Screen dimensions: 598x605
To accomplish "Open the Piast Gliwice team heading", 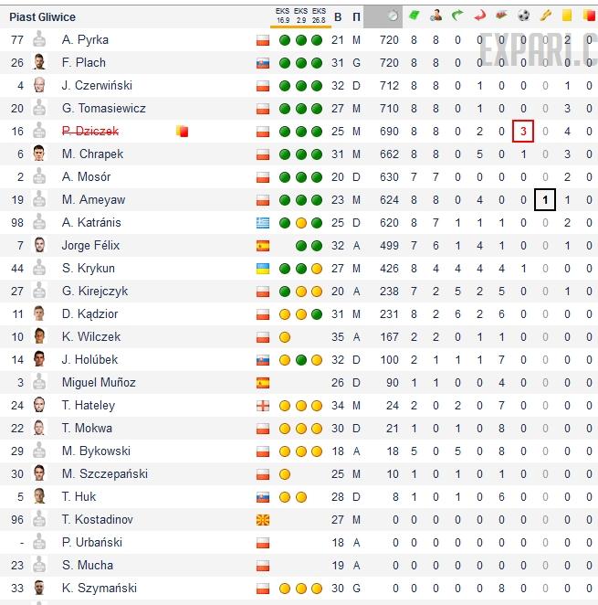I will click(42, 17).
